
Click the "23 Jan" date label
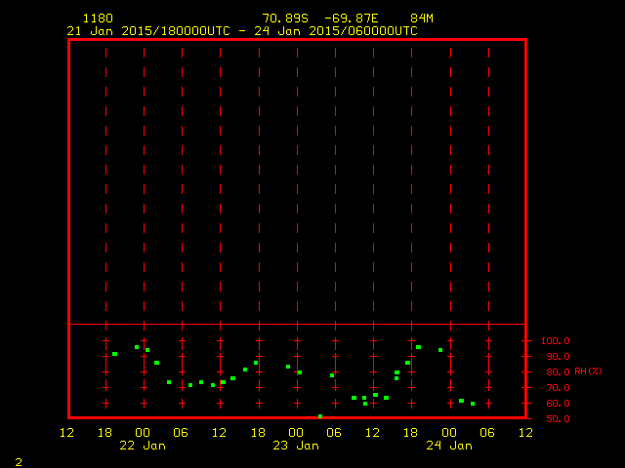pos(296,446)
